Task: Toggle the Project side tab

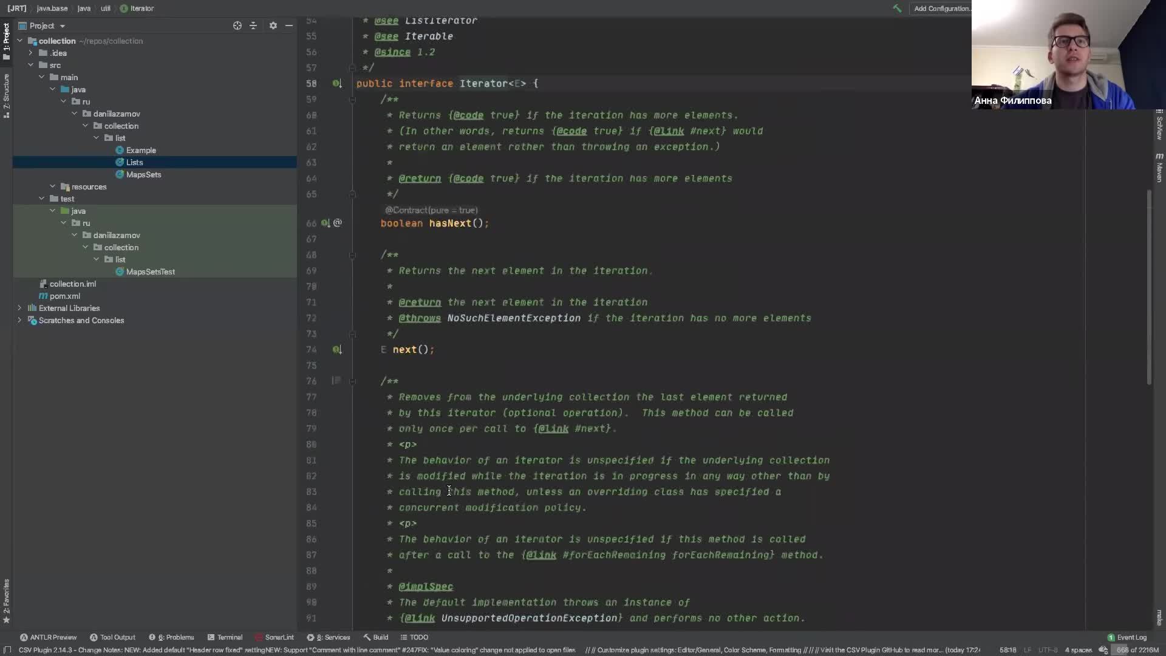Action: pos(6,41)
